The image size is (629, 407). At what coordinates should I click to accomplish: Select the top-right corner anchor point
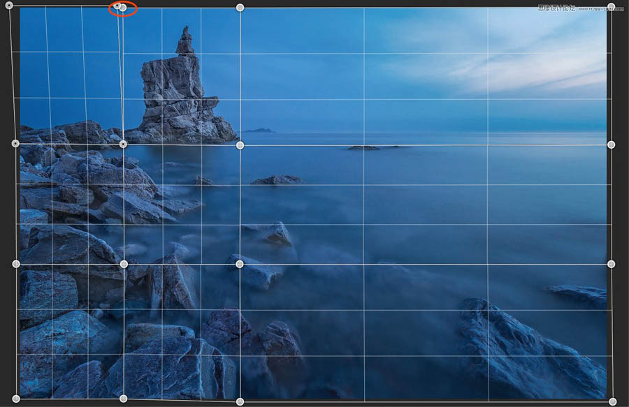coord(610,6)
